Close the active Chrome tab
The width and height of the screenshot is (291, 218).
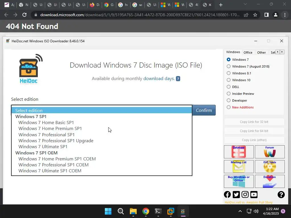pyautogui.click(x=210, y=5)
